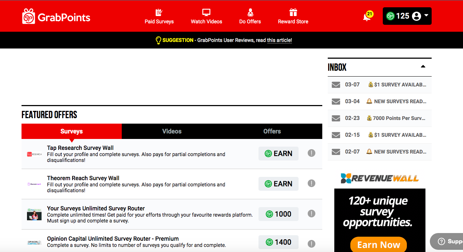
Task: Expand the account dropdown arrow
Action: (x=426, y=15)
